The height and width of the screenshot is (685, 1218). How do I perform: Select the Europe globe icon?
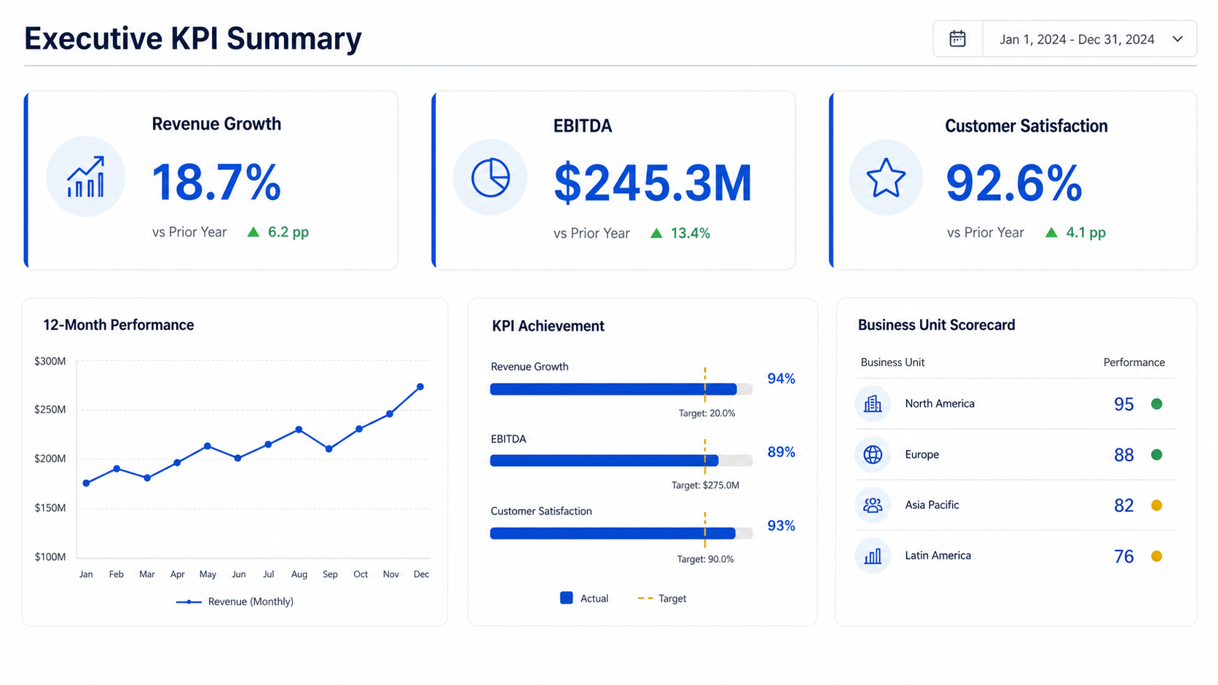872,454
